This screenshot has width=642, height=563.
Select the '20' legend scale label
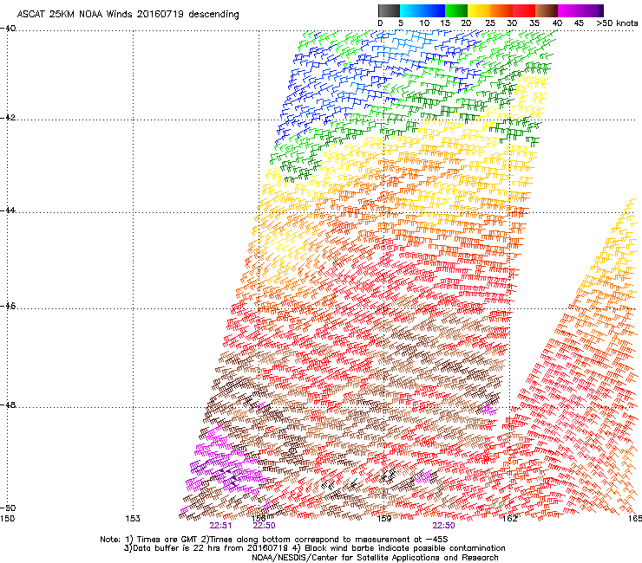(x=466, y=23)
